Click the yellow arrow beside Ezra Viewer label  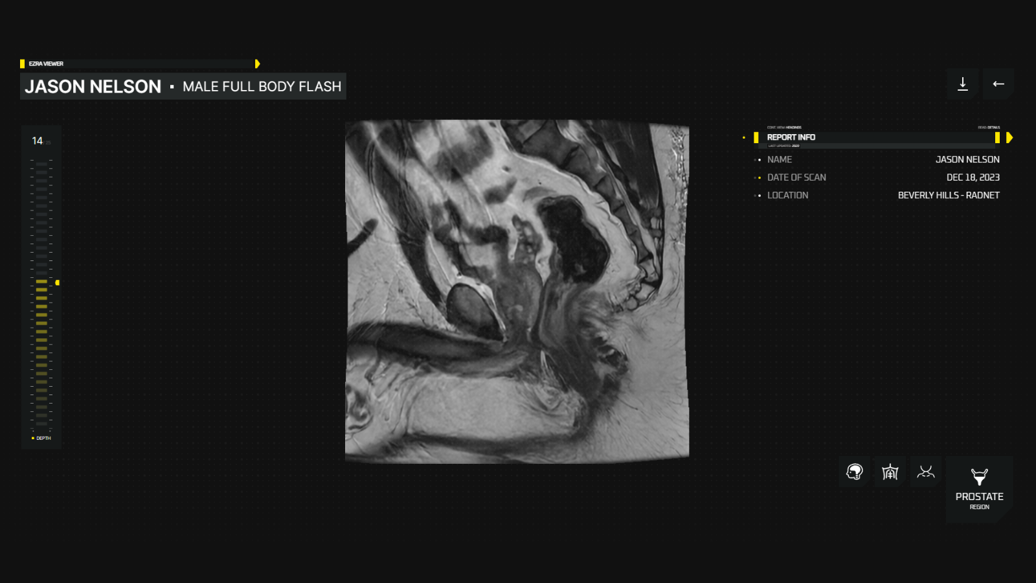click(257, 63)
